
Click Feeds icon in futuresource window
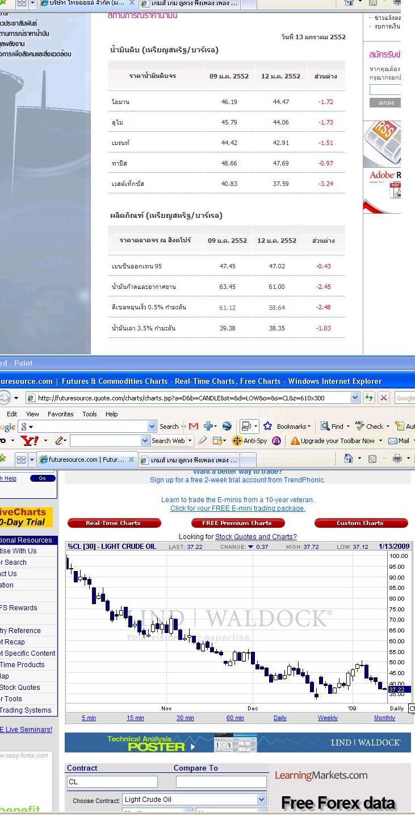[x=373, y=458]
